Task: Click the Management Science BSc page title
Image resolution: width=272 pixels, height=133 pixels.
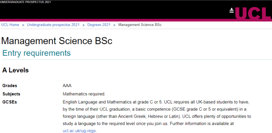Action: [57, 41]
